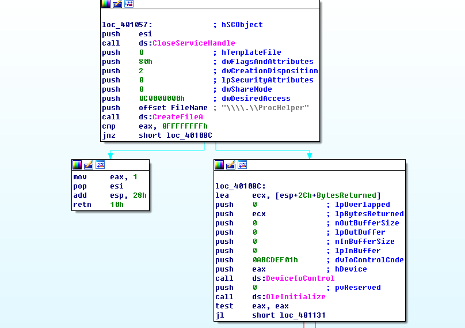465x328 pixels.
Task: Click the lpOutBuffer comment
Action: pyautogui.click(x=360, y=232)
